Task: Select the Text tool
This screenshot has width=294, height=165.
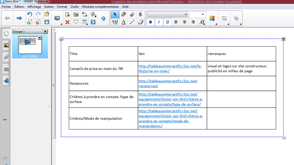Action: [x=124, y=22]
